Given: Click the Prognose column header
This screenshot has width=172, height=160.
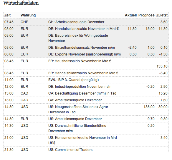Looking at the screenshot, I should pos(146,15).
